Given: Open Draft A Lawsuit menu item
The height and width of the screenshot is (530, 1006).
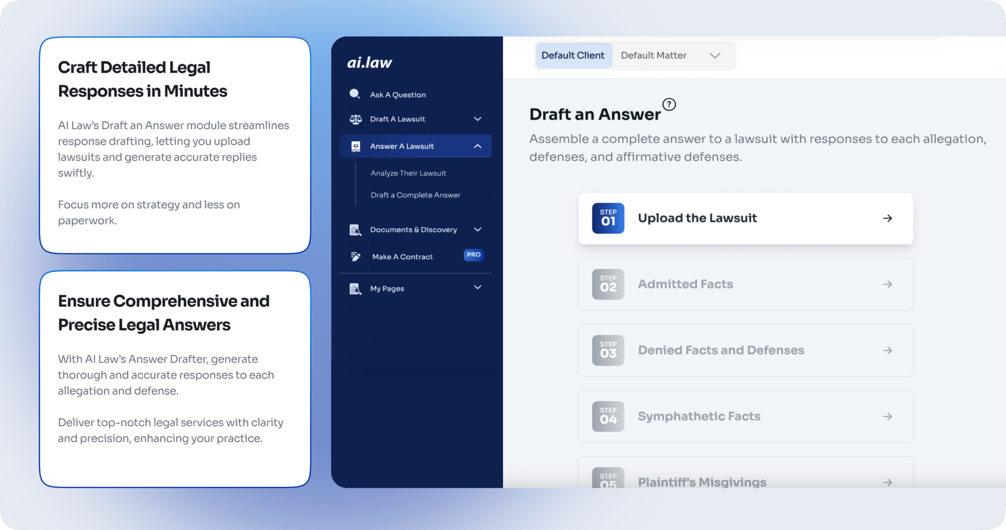Looking at the screenshot, I should click(415, 119).
